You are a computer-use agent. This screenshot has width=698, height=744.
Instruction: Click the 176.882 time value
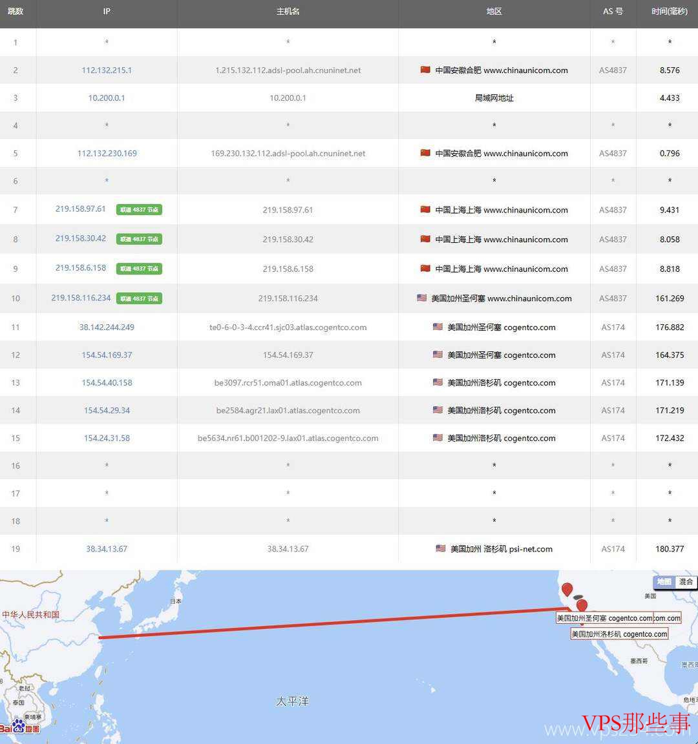click(x=670, y=327)
